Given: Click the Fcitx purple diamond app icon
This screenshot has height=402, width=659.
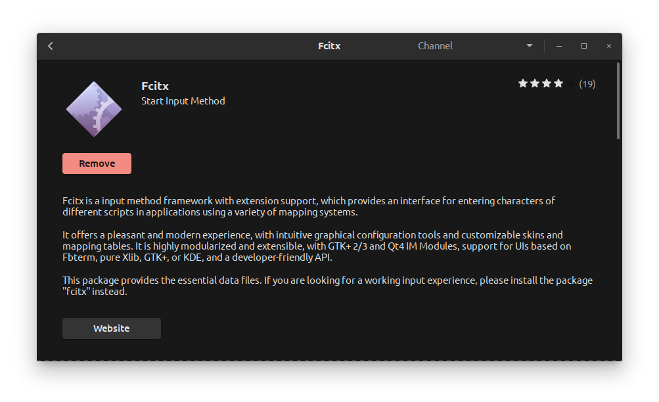Looking at the screenshot, I should coord(94,109).
